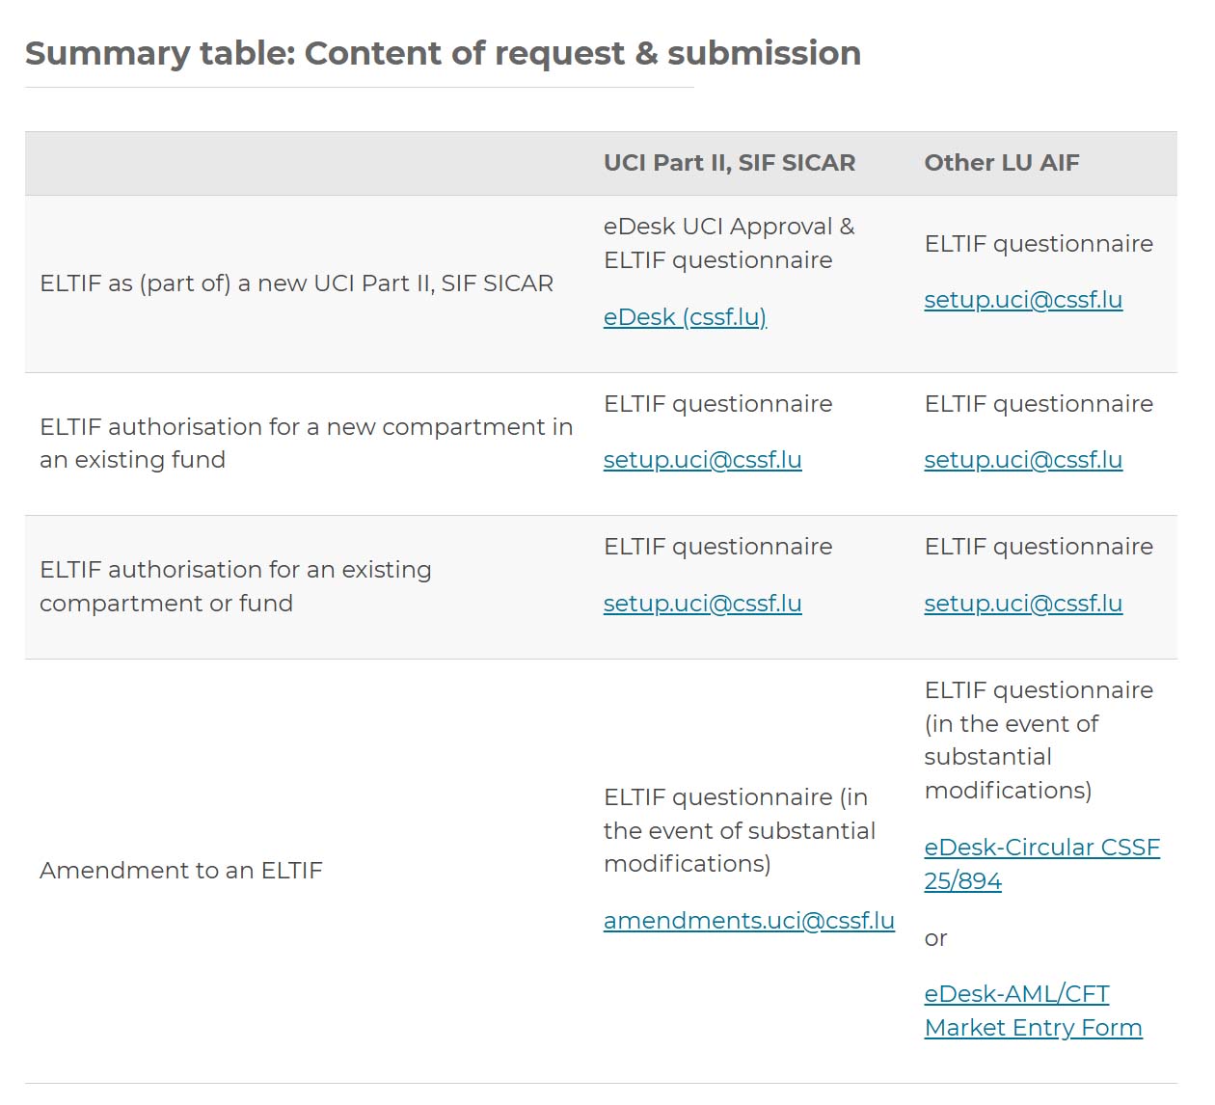Screen dimensions: 1215x1105
Task: Click the "new compartment in an existing fund" row label
Action: (306, 444)
